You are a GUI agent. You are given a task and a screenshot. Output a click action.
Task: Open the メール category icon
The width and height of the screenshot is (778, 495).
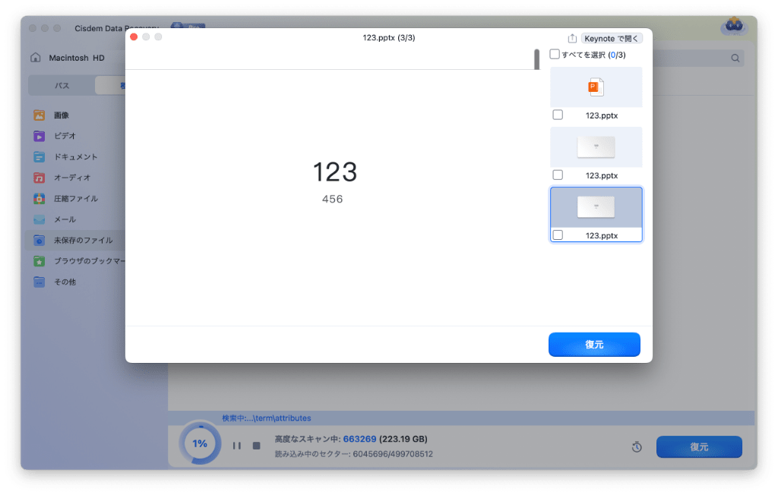pos(40,219)
